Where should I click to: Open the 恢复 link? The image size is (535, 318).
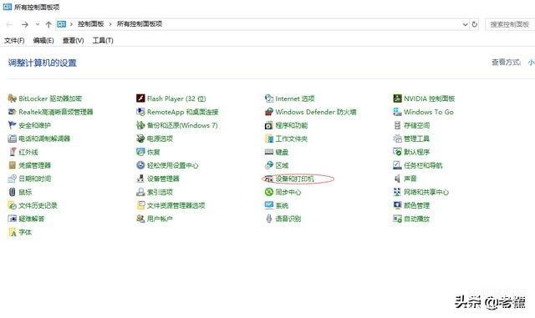154,152
